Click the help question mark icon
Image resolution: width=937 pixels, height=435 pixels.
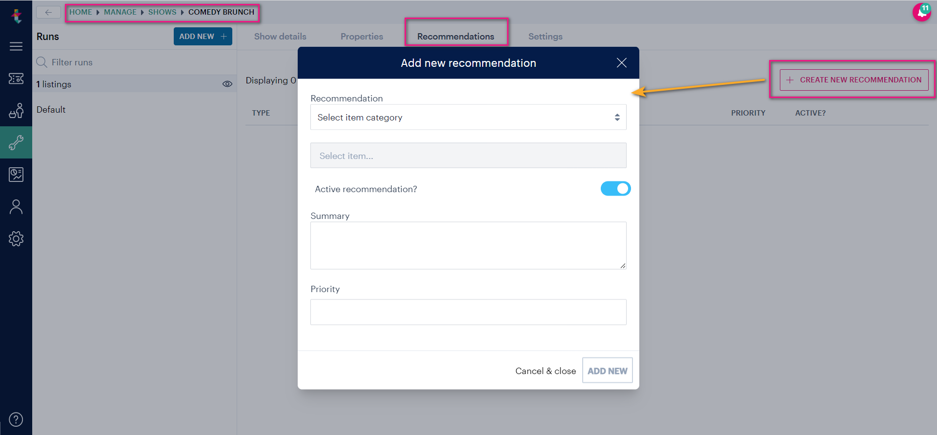point(16,419)
